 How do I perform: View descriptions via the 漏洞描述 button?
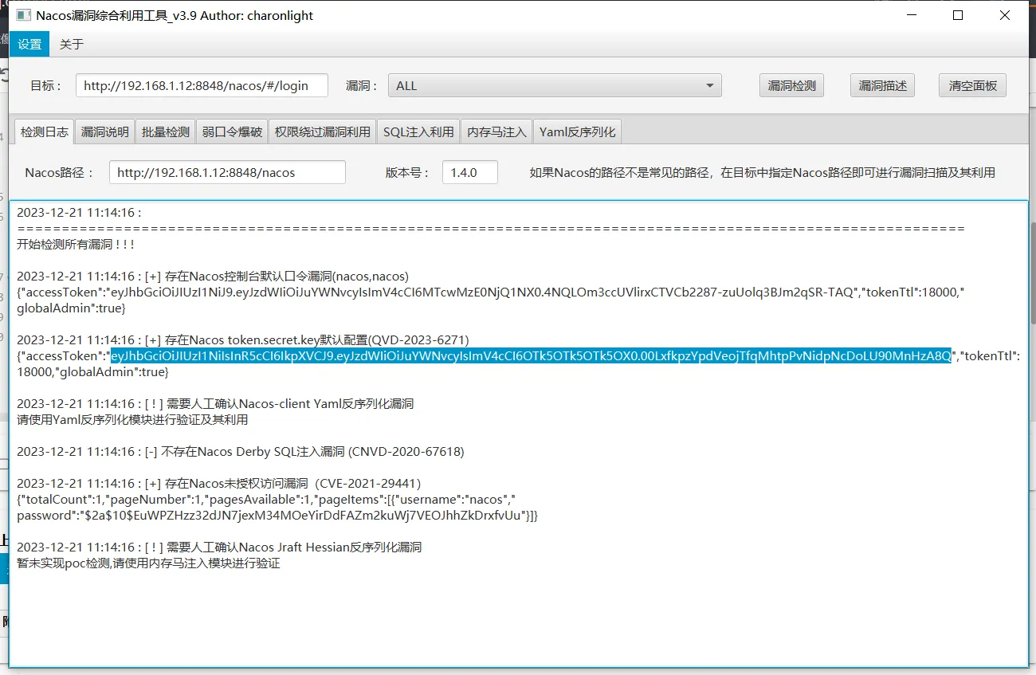(x=881, y=85)
